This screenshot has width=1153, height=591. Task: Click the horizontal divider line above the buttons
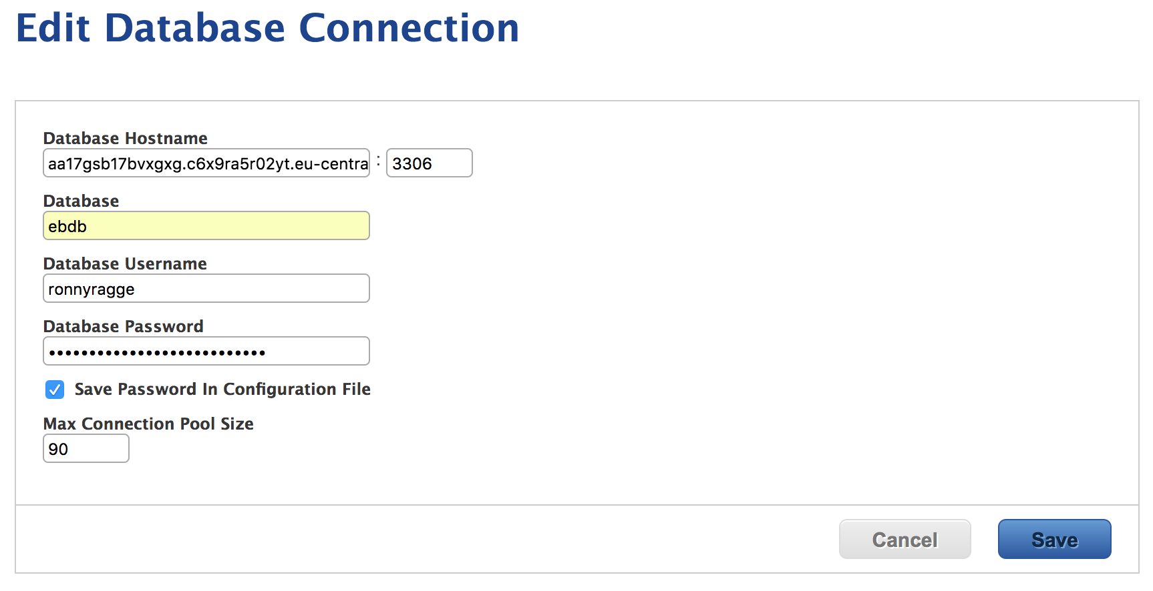tap(577, 505)
